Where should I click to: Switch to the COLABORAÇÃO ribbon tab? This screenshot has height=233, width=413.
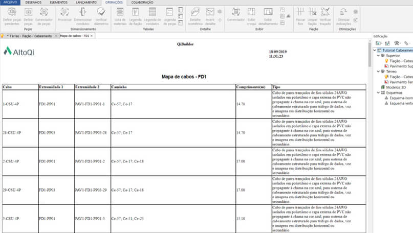pos(142,3)
